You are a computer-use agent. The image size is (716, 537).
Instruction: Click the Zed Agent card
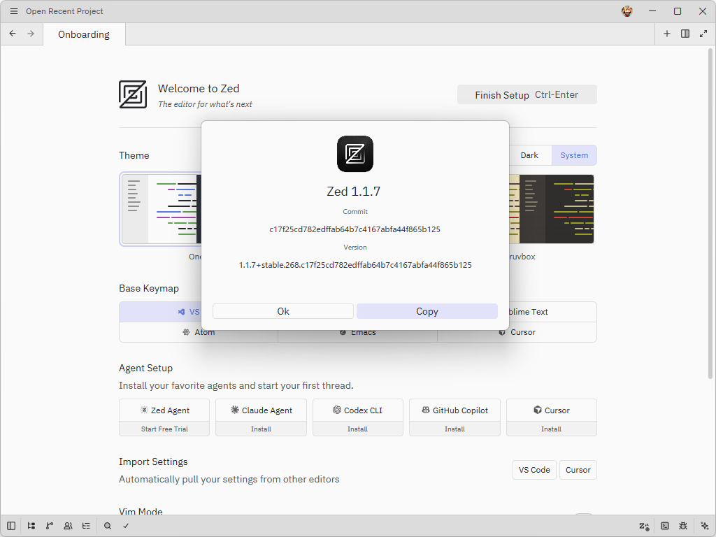(164, 410)
